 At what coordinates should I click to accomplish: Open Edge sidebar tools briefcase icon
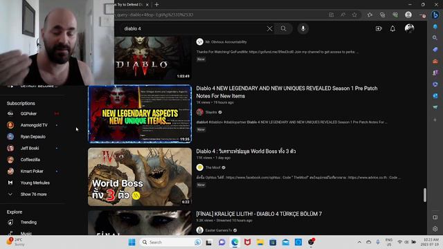tap(435, 61)
